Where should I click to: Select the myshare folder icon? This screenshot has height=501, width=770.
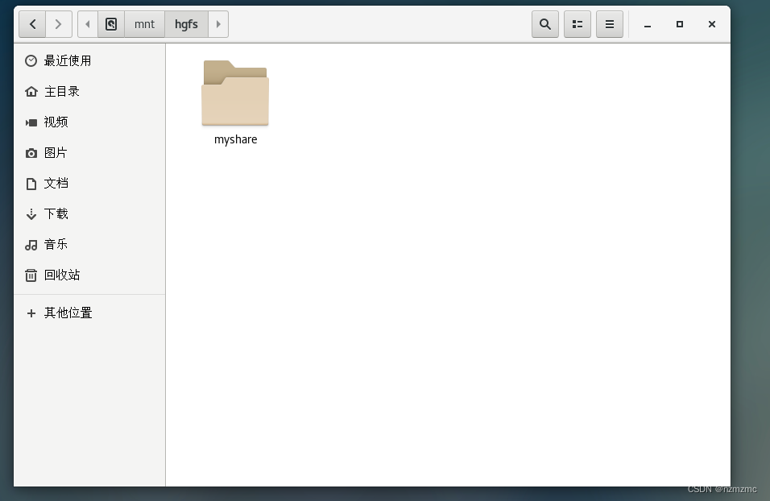click(235, 93)
